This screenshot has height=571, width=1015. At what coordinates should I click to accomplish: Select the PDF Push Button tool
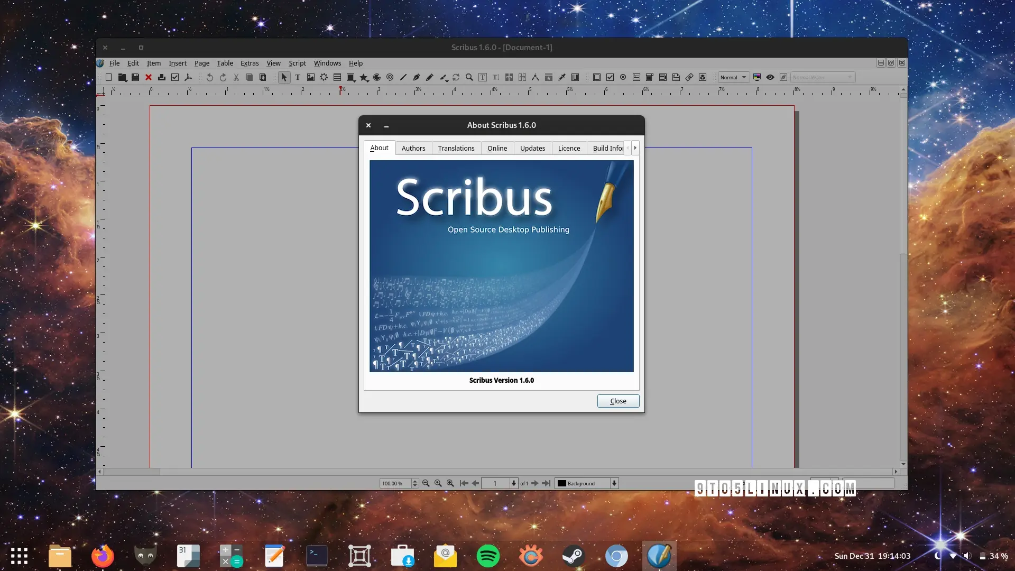597,77
